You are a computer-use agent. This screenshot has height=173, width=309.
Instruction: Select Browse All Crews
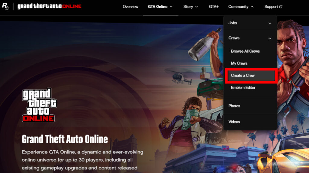pos(245,51)
